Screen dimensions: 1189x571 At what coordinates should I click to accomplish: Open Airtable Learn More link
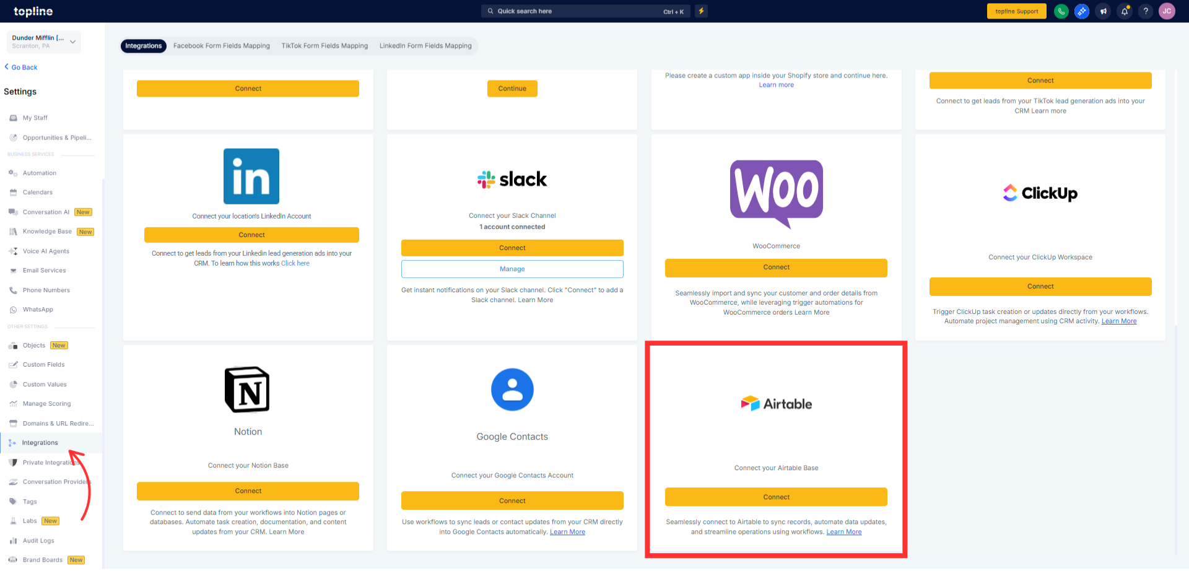(844, 532)
